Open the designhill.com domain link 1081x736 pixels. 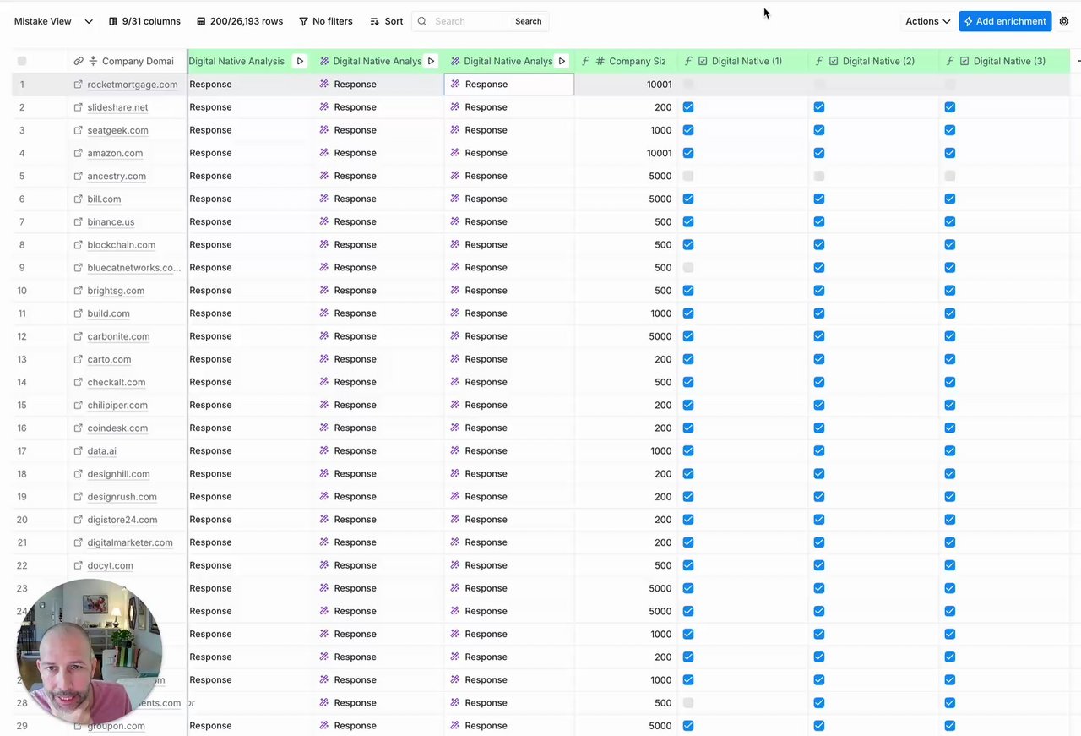pos(118,473)
